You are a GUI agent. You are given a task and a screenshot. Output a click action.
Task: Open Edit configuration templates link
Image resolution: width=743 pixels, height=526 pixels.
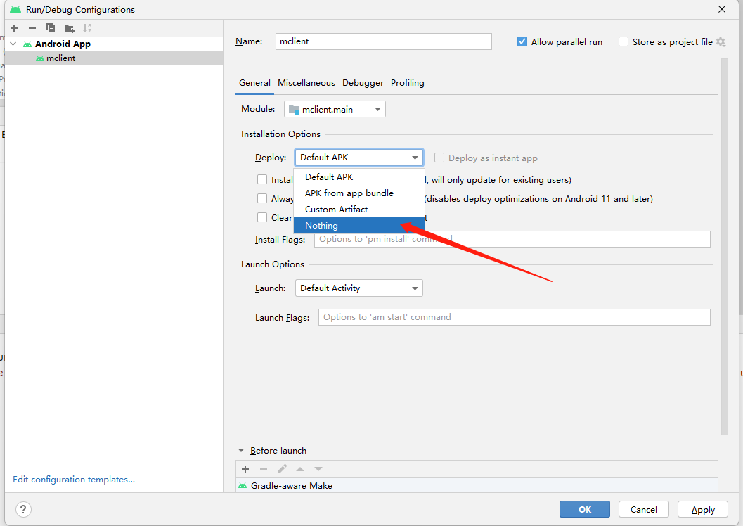74,480
